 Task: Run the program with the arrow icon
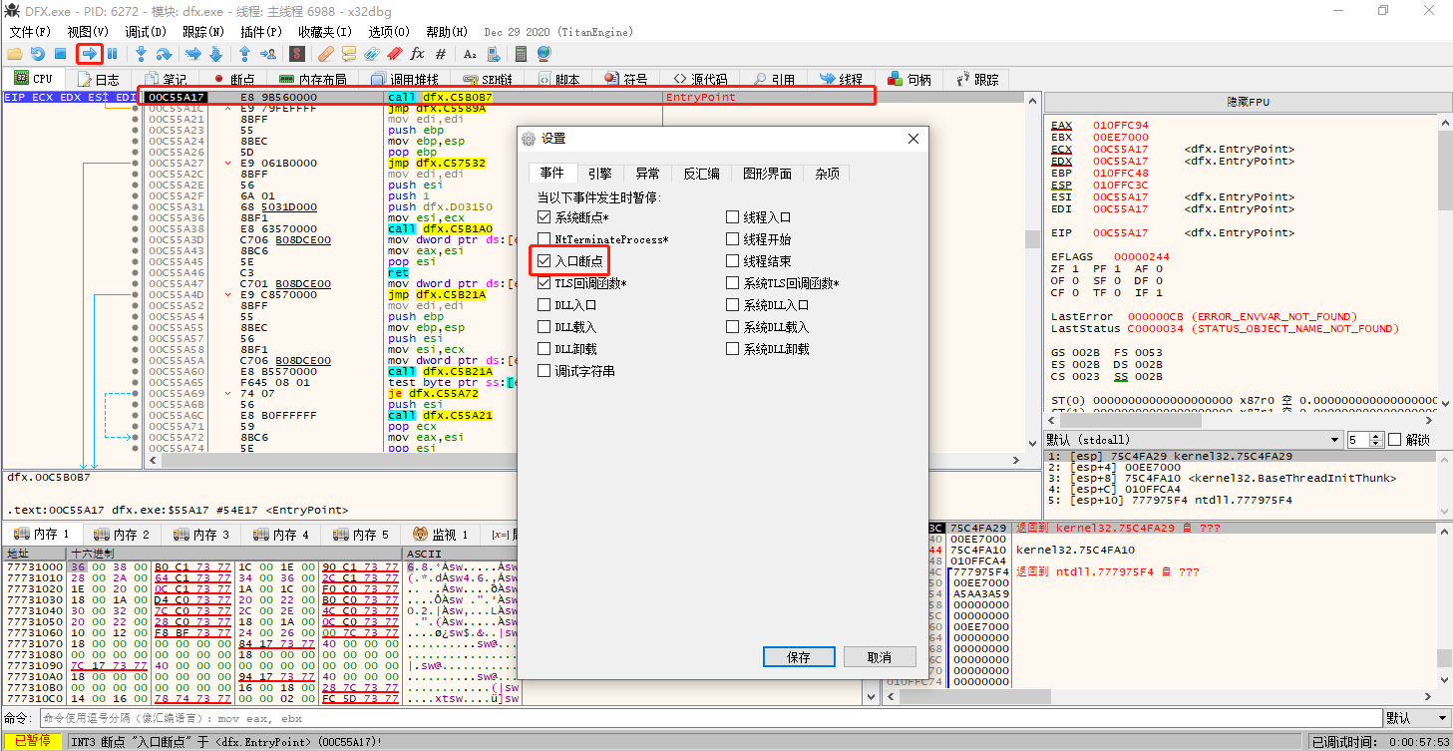(x=90, y=54)
